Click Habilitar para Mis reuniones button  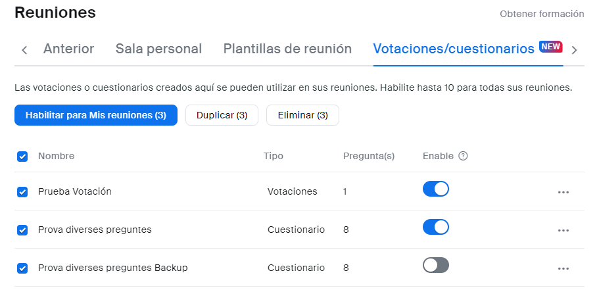[96, 115]
